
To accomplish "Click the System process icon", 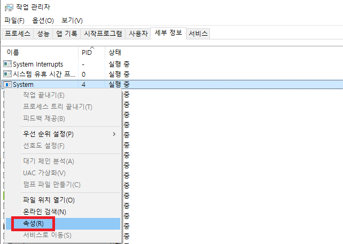I will tap(7, 84).
